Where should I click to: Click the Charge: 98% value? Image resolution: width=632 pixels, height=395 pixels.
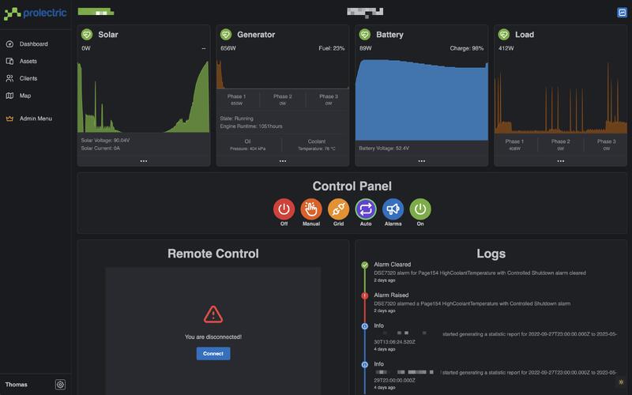click(467, 48)
